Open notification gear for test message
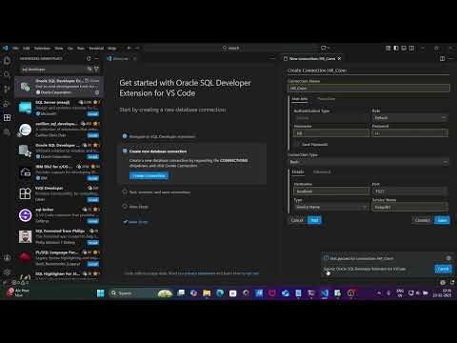The image size is (457, 343). [448, 258]
